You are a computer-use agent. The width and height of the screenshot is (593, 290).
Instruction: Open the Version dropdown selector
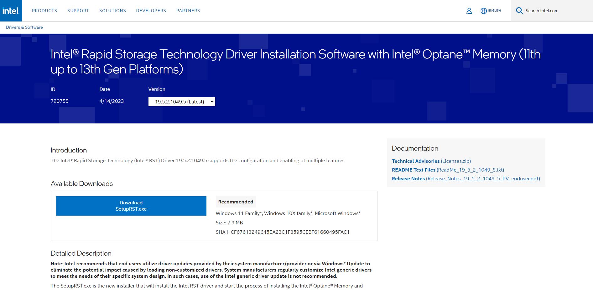182,102
